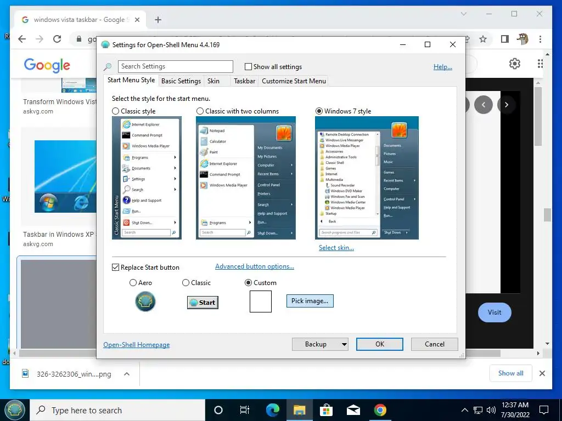Viewport: 562px width, 421px height.
Task: Click Chrome back arrow button
Action: click(22, 39)
